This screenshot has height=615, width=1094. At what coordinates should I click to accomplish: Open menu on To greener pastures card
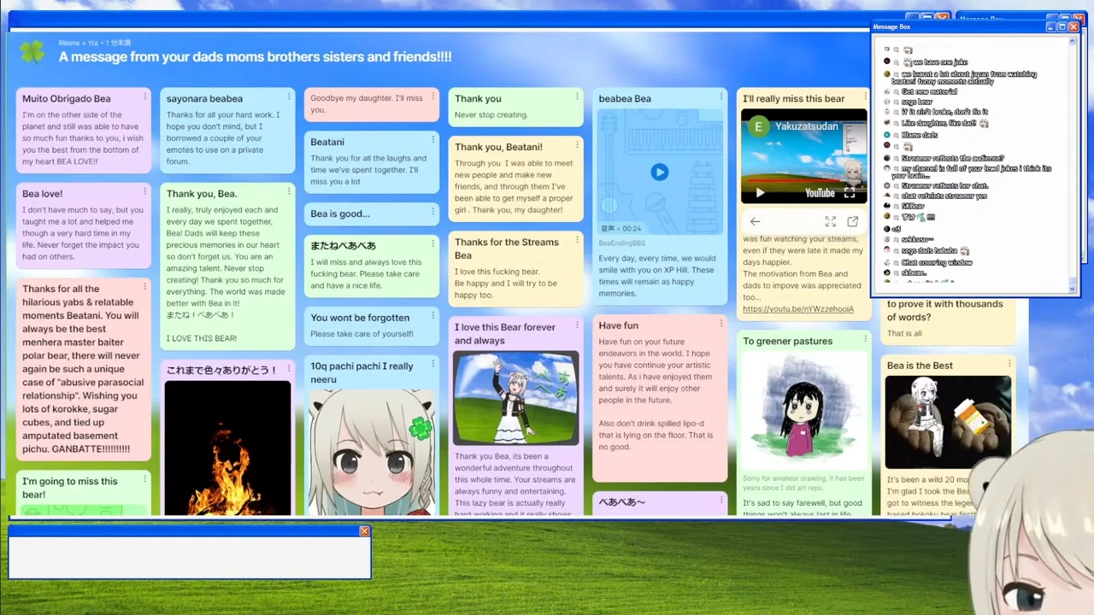pyautogui.click(x=866, y=338)
